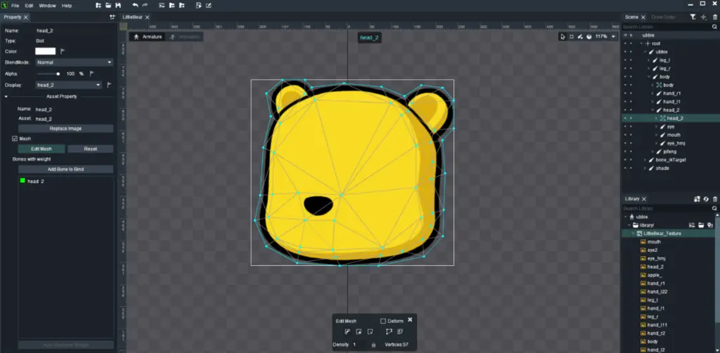
Task: Click the pointer select tool in canvas toolbar
Action: pyautogui.click(x=562, y=36)
